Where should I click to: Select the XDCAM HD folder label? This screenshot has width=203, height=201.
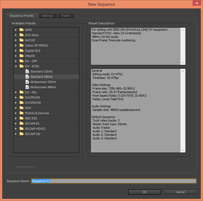pyautogui.click(x=33, y=134)
